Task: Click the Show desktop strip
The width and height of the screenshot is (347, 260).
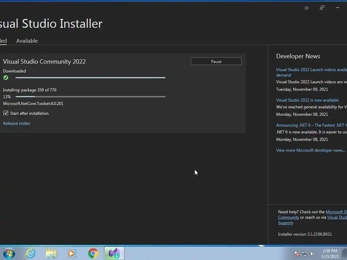Action: pos(345,253)
